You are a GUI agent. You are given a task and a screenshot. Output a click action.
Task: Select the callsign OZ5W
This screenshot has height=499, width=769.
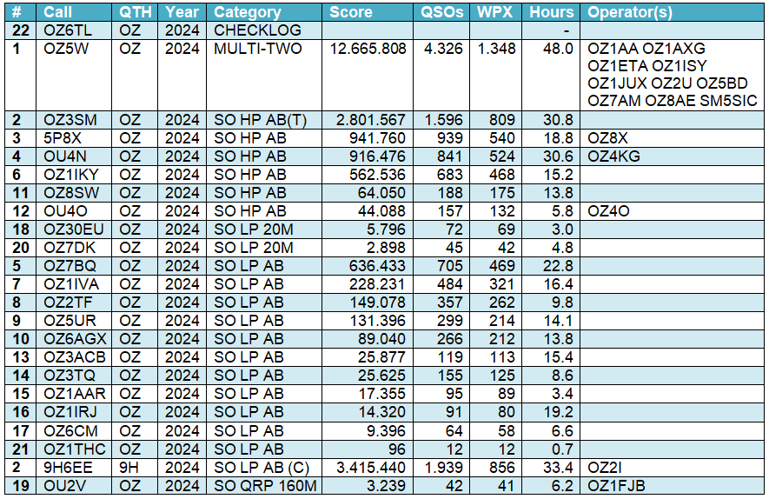[66, 49]
